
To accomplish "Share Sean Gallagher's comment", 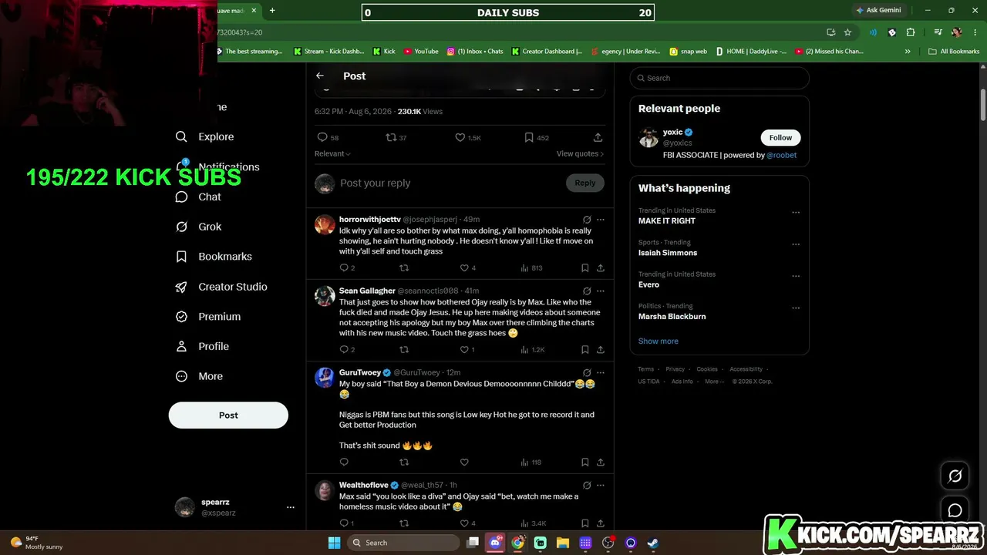I will pos(600,350).
